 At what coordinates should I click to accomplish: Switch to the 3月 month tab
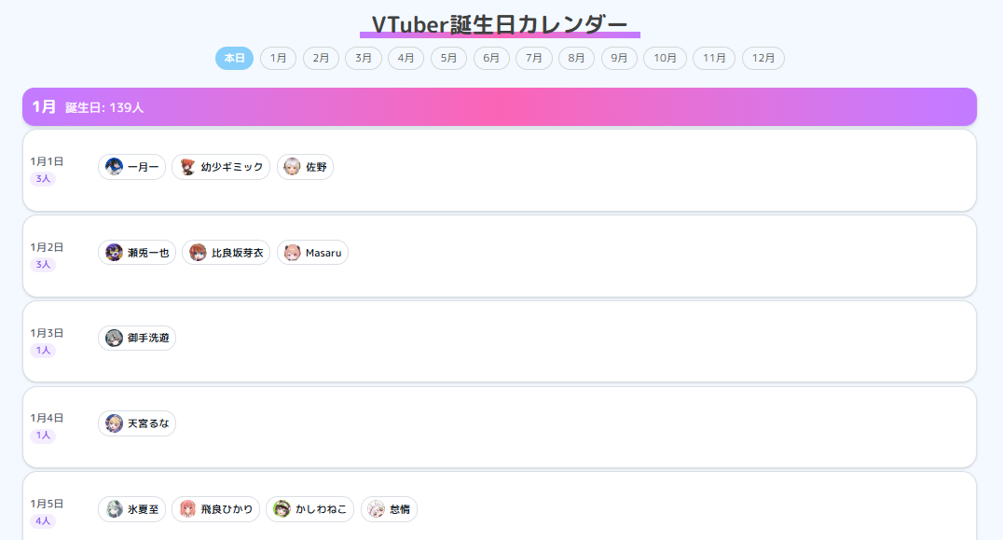pyautogui.click(x=364, y=58)
